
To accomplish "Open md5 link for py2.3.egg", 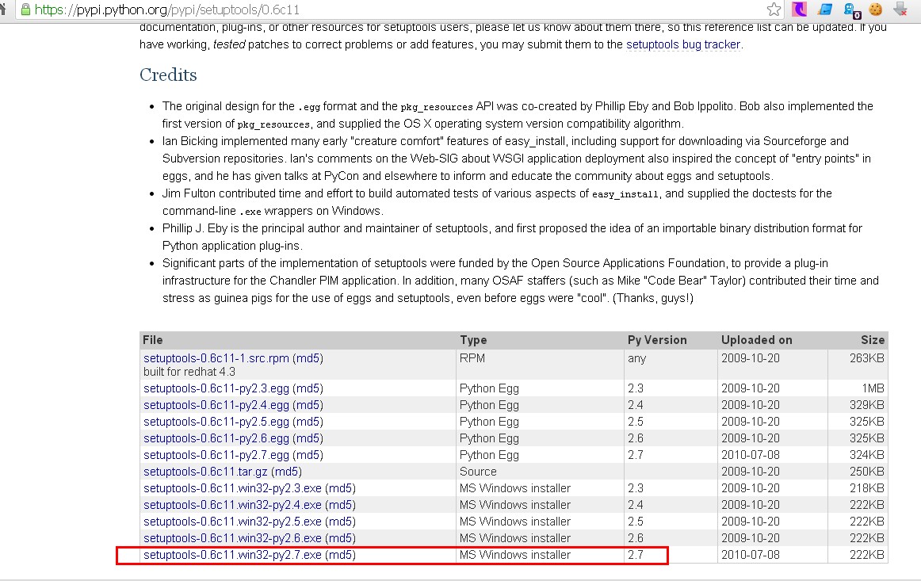I will pos(308,388).
